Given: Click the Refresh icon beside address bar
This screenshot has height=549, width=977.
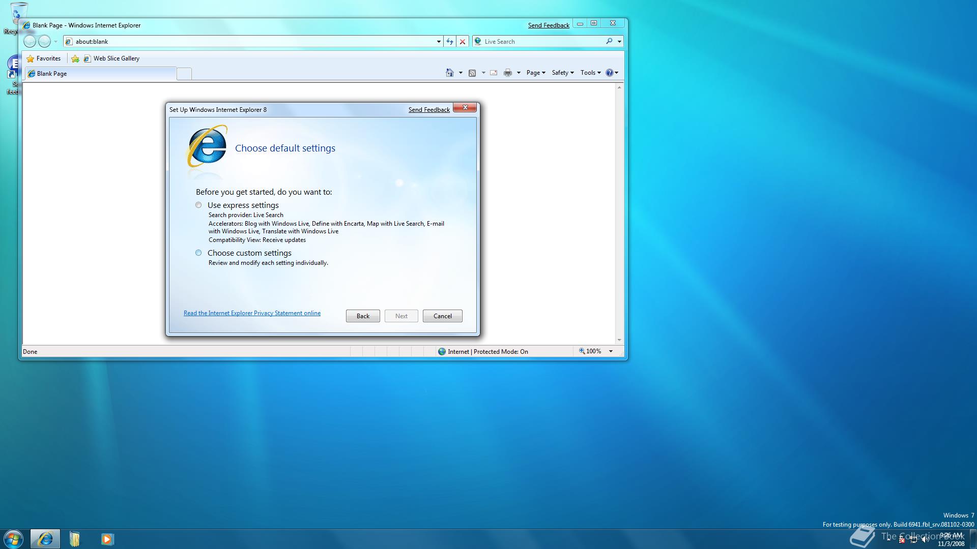Looking at the screenshot, I should [x=450, y=42].
